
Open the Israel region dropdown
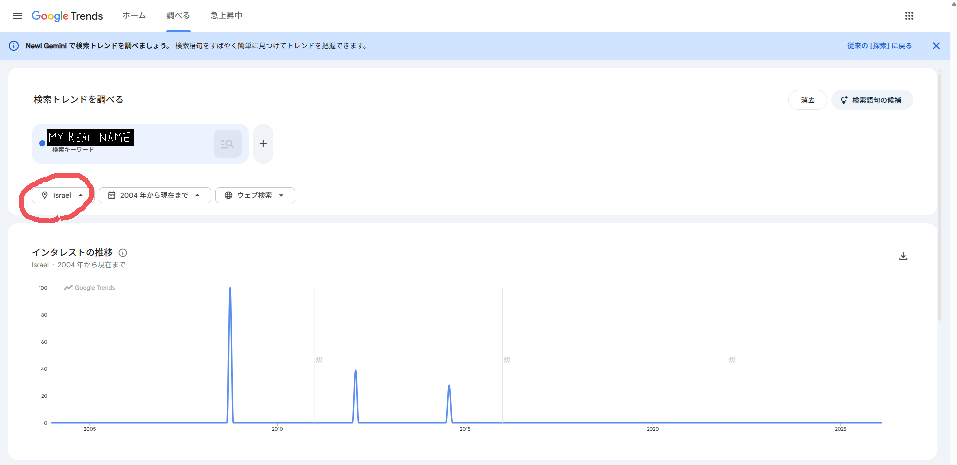[x=63, y=195]
